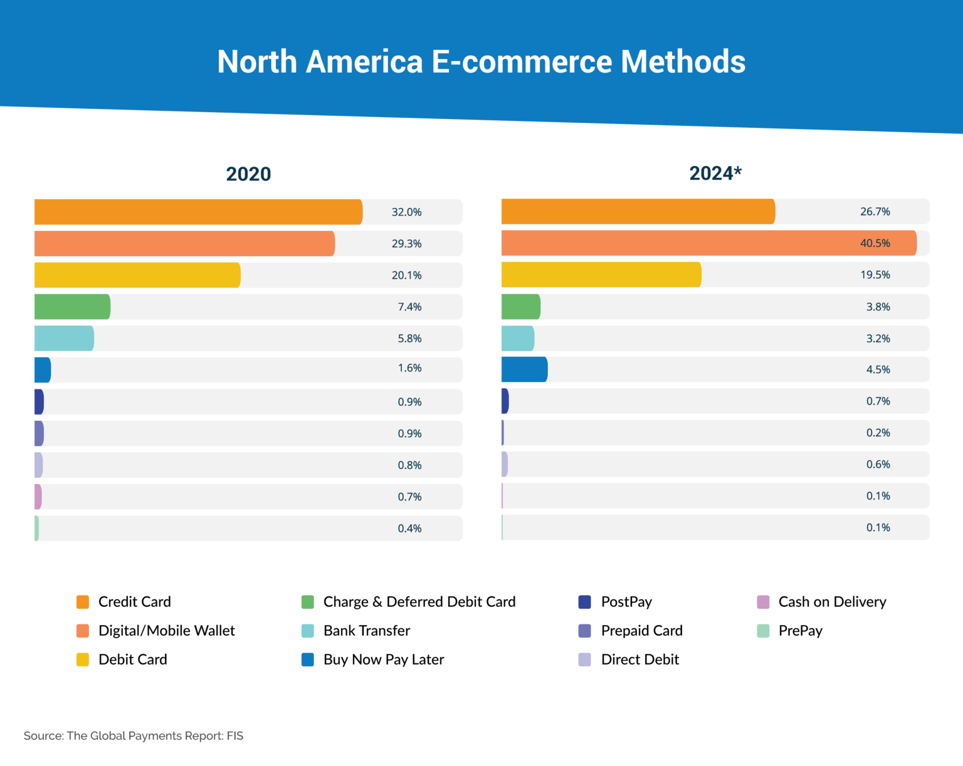Select the Debit Card legend swatch

click(x=82, y=660)
